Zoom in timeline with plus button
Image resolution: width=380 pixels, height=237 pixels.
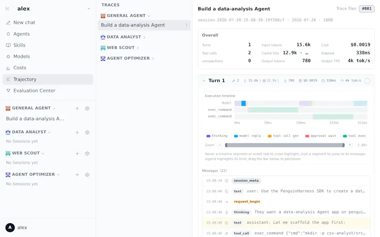pos(350,145)
